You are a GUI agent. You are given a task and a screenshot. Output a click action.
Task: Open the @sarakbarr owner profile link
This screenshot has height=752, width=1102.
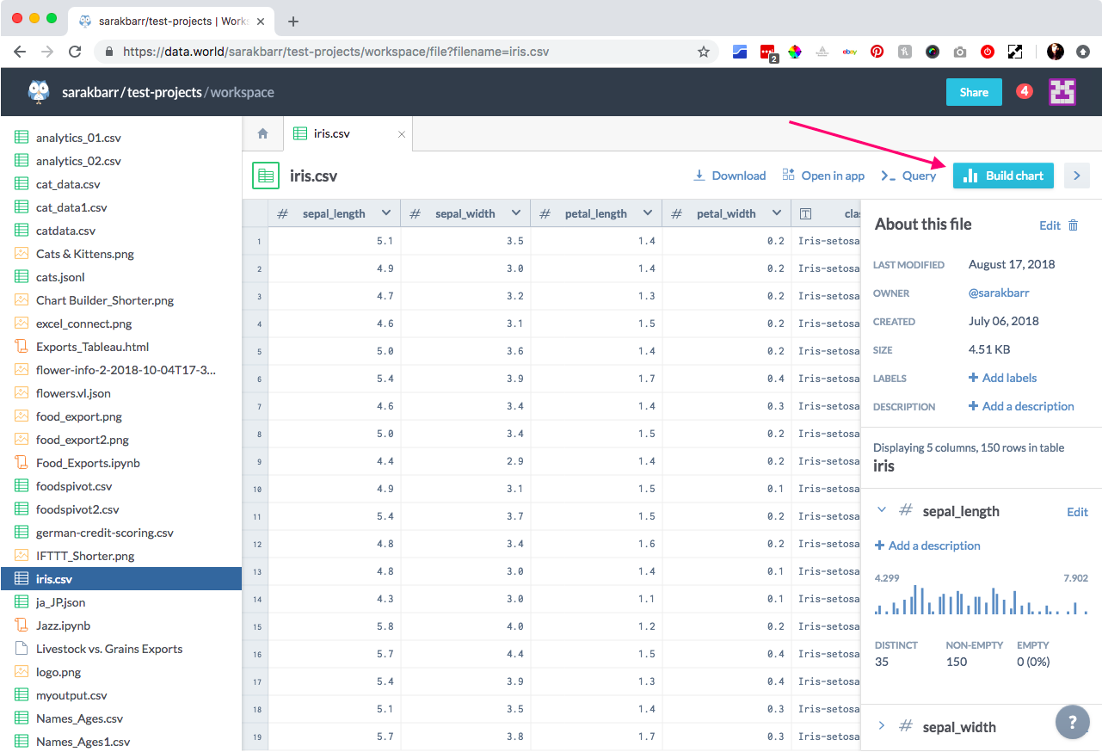(x=999, y=293)
